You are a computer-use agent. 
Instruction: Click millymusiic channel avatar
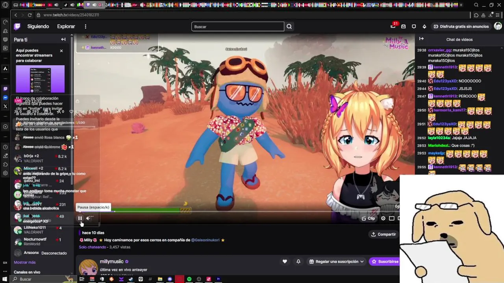click(88, 267)
